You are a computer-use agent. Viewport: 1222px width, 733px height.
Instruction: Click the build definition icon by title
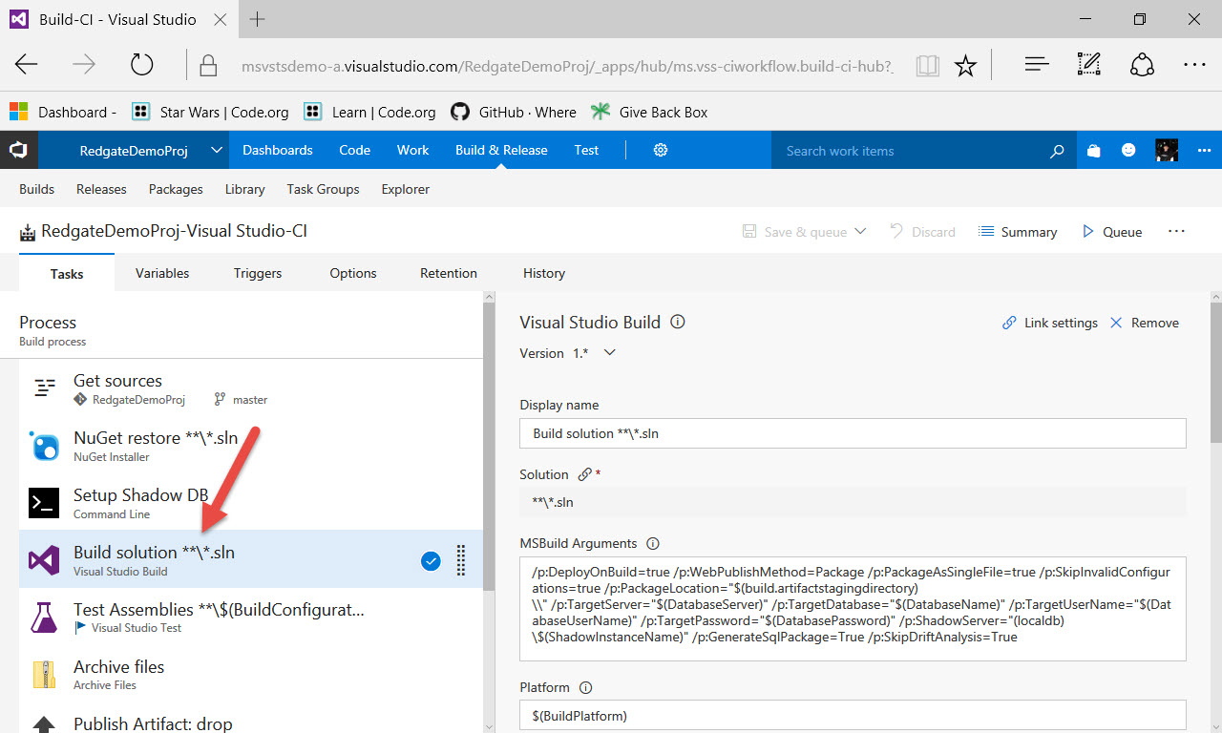click(28, 232)
